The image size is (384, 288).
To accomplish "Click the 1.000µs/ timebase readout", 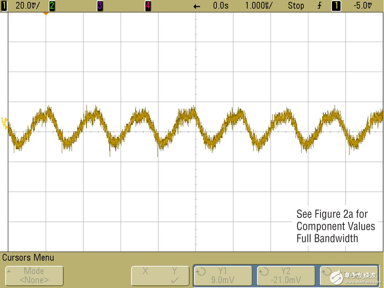I will 259,6.
